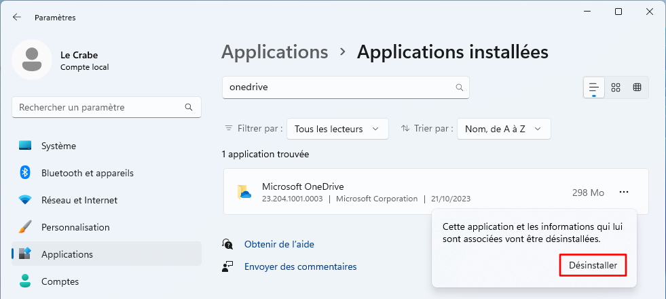Click the 1 application trouvée label

pyautogui.click(x=265, y=155)
